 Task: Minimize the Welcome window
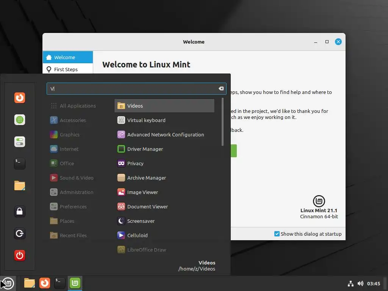(x=316, y=42)
